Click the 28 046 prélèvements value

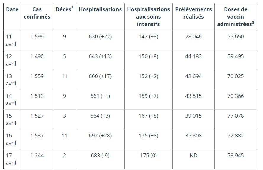(x=193, y=37)
